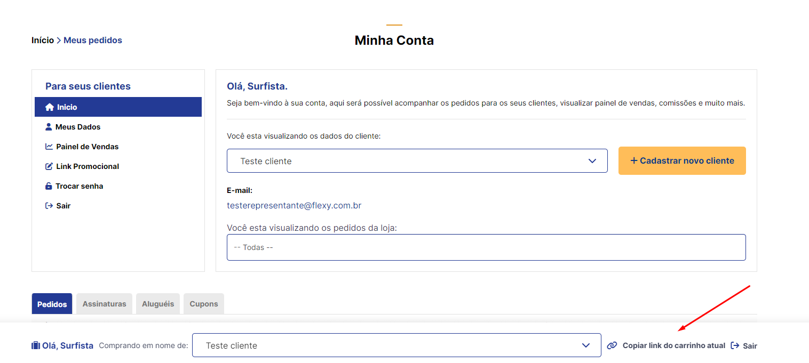The image size is (809, 363).
Task: Click the briefcase icon beside Olá, Surfista
Action: click(36, 345)
